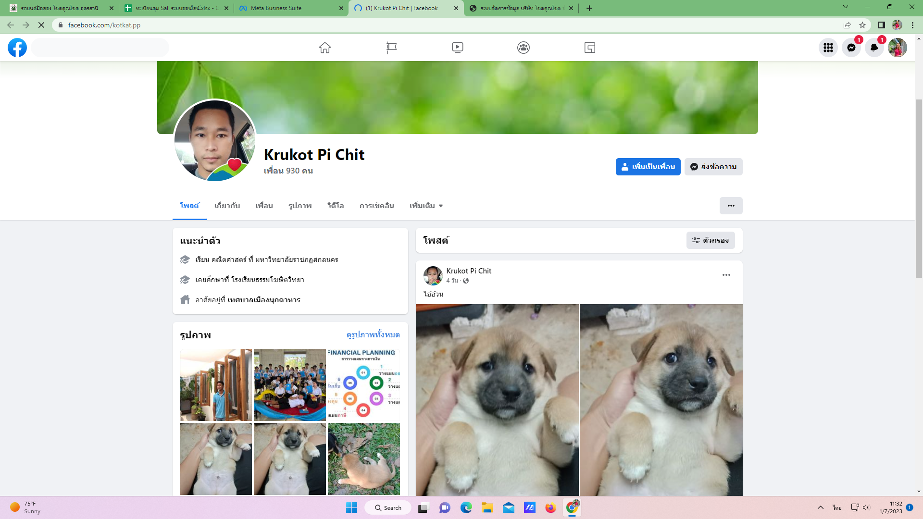This screenshot has height=519, width=923.
Task: Click the เพิ่มเป็นเพื่อน button
Action: (x=648, y=167)
